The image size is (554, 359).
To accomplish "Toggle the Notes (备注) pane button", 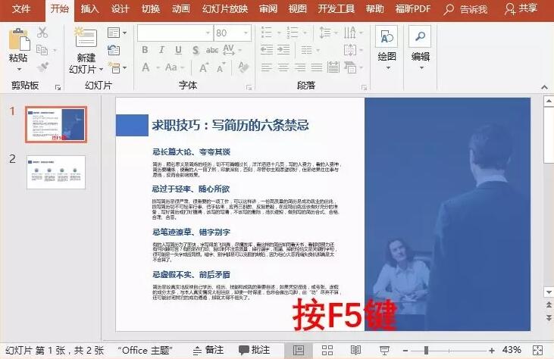I will point(208,350).
